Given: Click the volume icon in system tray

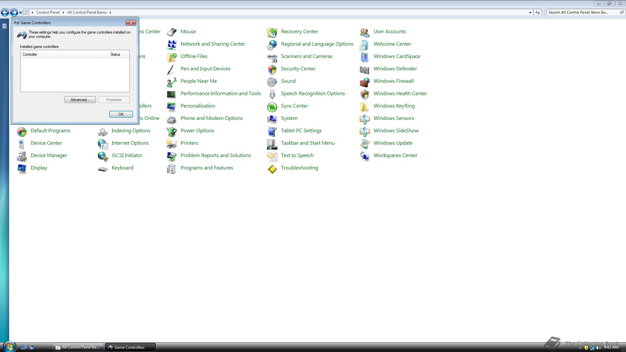Looking at the screenshot, I should coord(598,348).
